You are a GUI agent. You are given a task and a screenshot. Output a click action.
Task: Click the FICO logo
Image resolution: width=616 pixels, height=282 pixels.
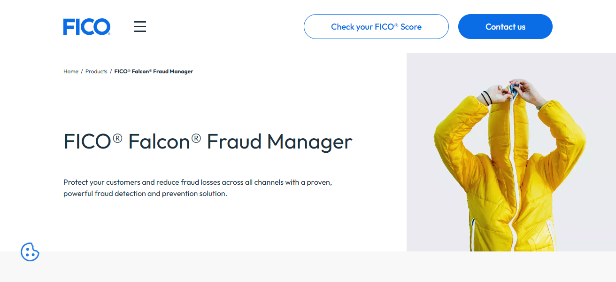point(87,27)
